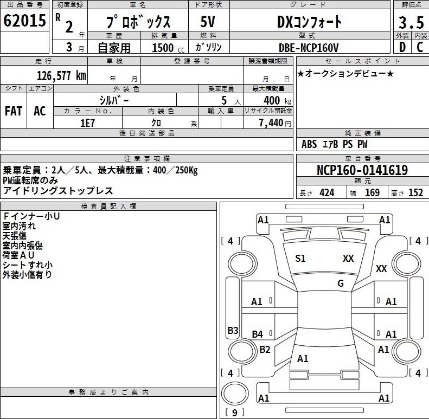Viewport: 429px width, 419px height.
Task: Select chassis number NCP160-0141619
Action: coord(362,170)
